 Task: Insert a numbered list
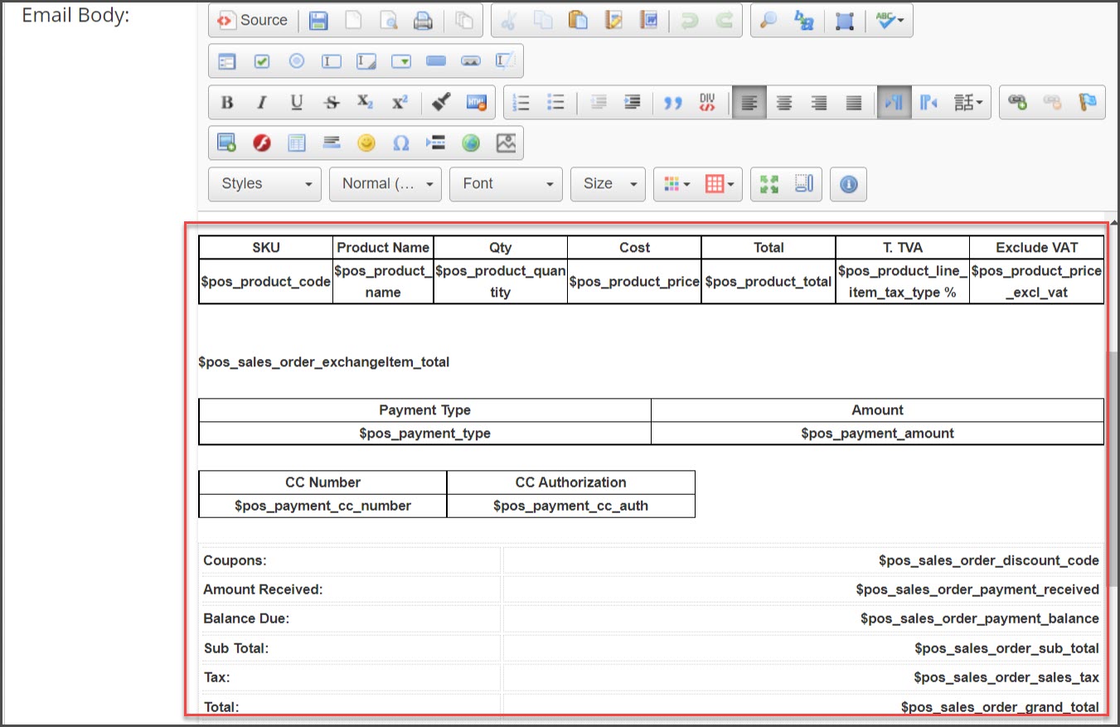click(x=521, y=103)
